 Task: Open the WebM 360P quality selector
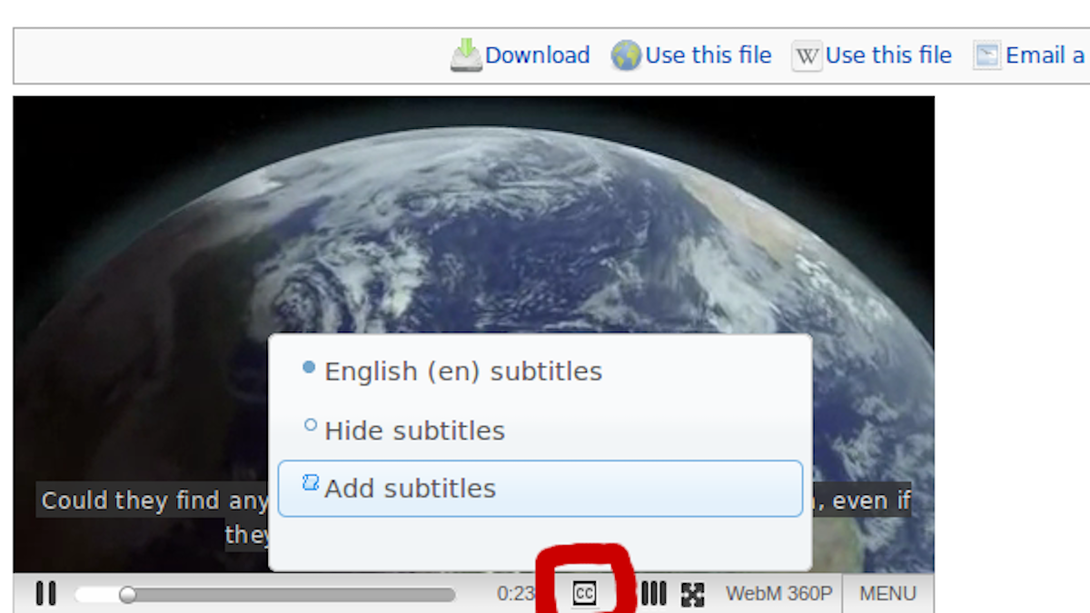[x=778, y=594]
